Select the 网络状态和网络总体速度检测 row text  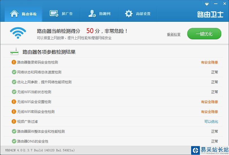pos(39,72)
